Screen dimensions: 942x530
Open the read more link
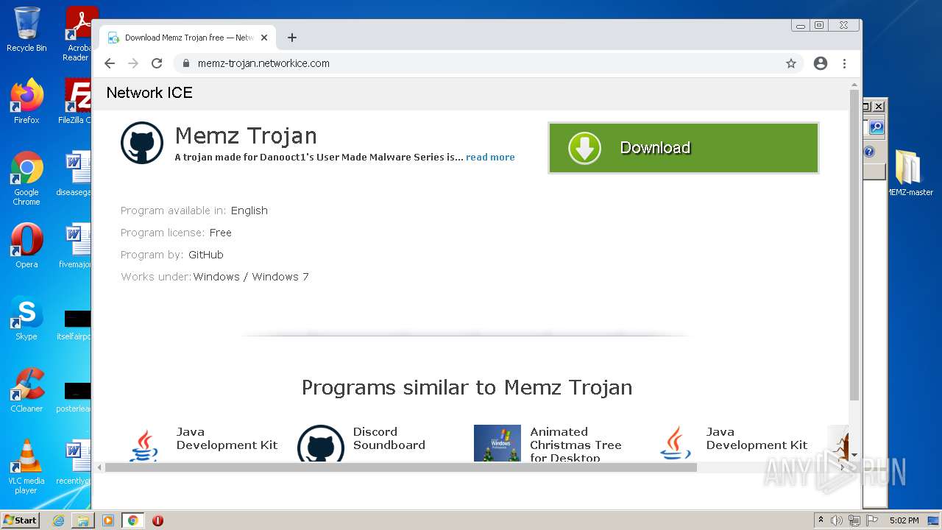490,157
